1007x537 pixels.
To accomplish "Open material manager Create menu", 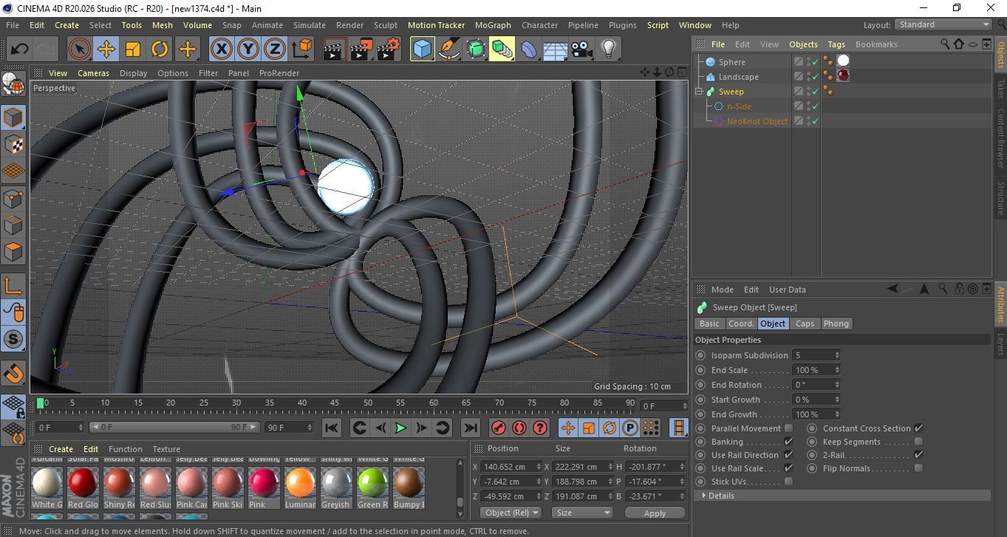I will (61, 449).
